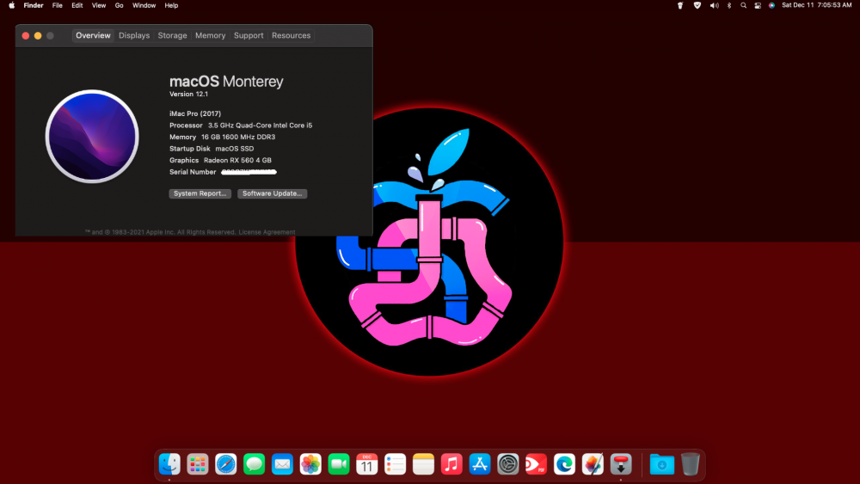Close the About This Mac window

(x=25, y=35)
